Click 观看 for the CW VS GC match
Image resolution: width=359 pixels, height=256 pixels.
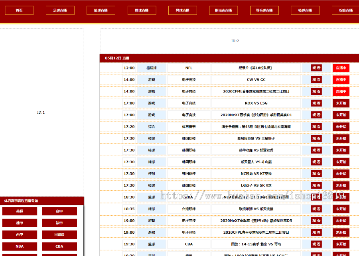(316, 80)
